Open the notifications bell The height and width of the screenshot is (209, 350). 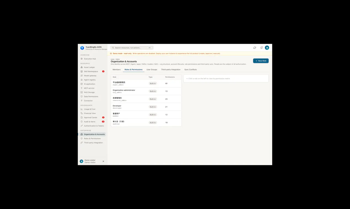coord(262,48)
